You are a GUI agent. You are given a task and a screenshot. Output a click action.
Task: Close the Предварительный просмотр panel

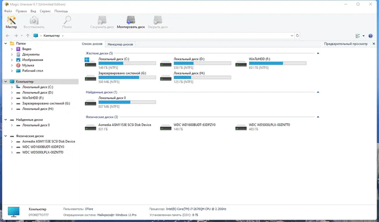(374, 43)
